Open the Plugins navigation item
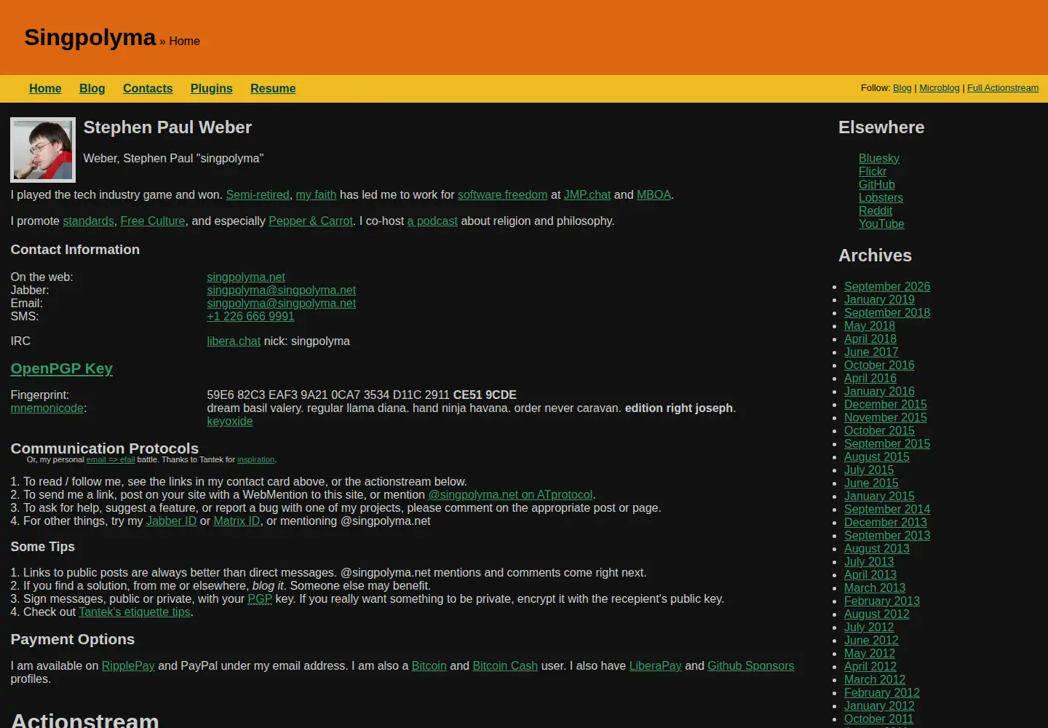 tap(212, 88)
